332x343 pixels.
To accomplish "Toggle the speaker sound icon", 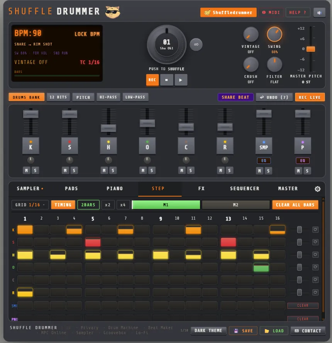I will (319, 13).
